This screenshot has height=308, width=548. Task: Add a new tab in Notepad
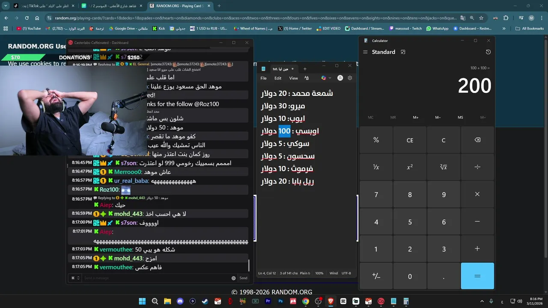tap(305, 69)
